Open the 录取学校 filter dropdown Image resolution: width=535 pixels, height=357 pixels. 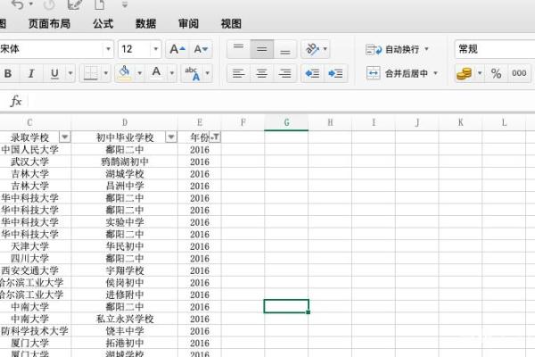pos(64,137)
